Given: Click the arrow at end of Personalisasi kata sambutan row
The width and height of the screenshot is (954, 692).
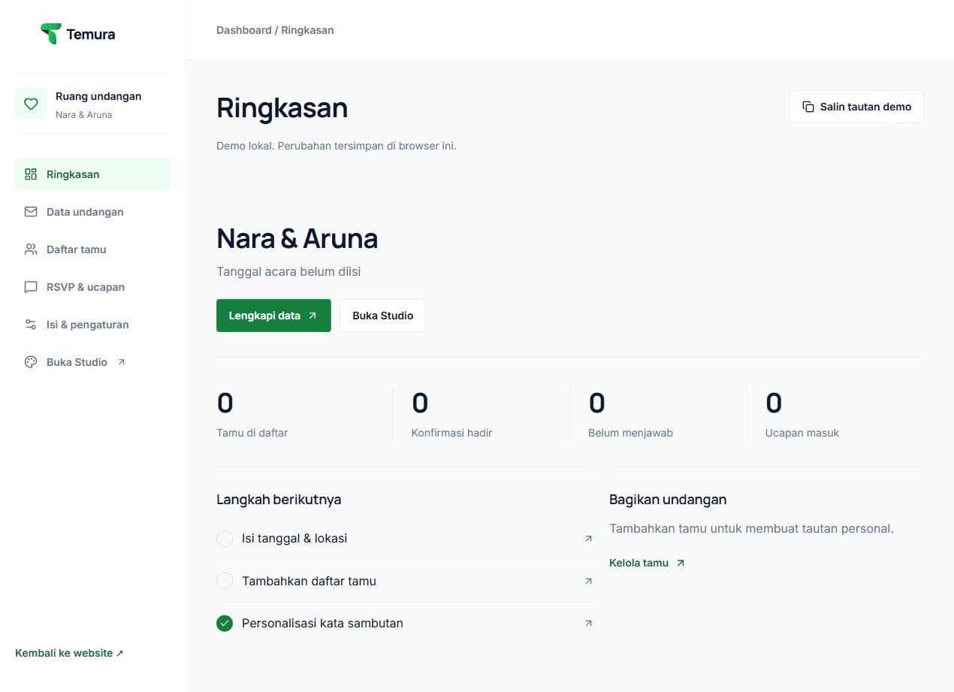Looking at the screenshot, I should [588, 623].
